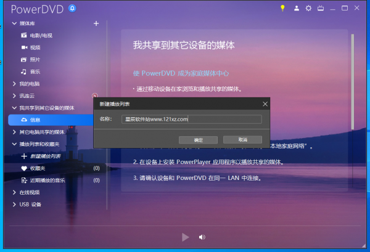Screen dimensions: 370x252
Task: Click the 名称 playlist name input field
Action: coord(191,119)
